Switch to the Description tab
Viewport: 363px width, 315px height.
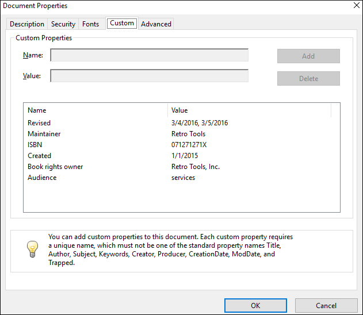[27, 24]
